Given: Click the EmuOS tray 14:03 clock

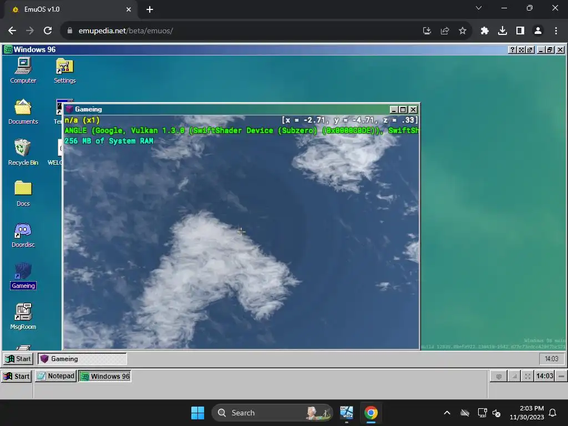Looking at the screenshot, I should (x=545, y=376).
